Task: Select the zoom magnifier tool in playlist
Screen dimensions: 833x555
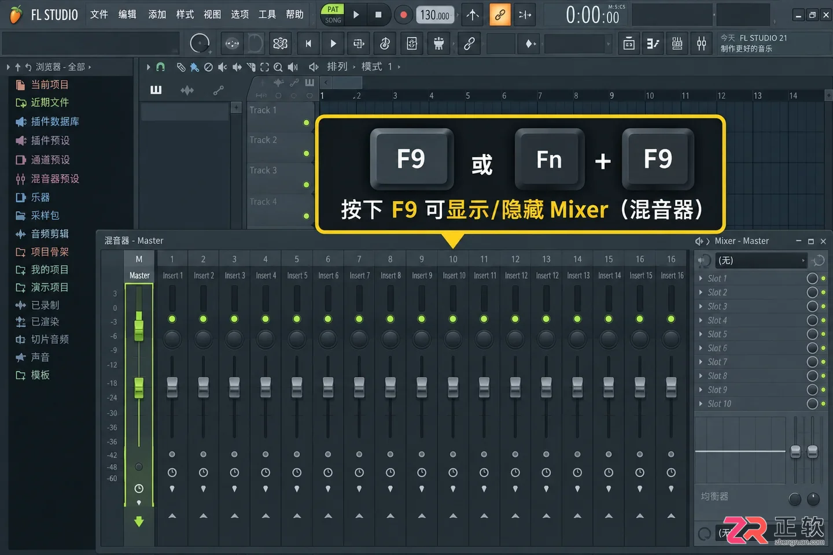Action: 278,67
